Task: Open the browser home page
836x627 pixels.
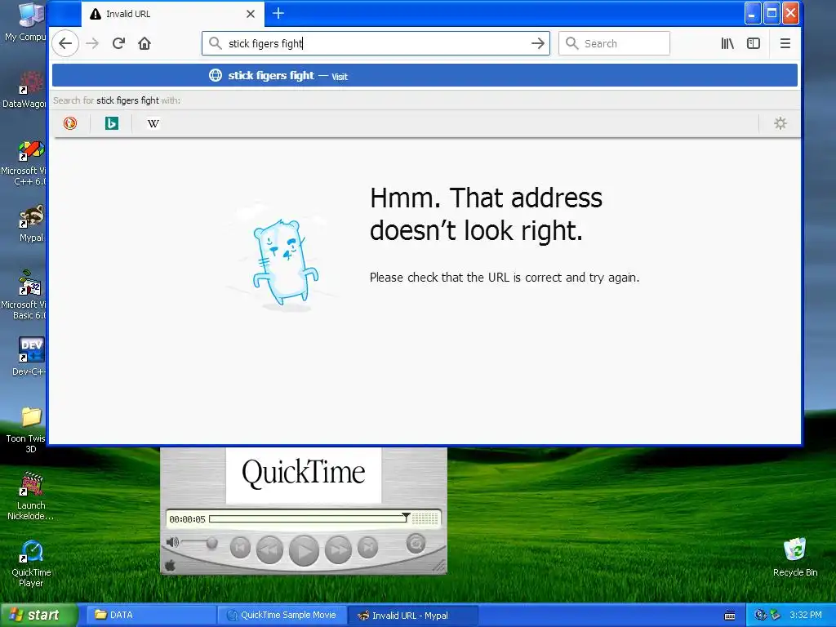Action: click(x=145, y=43)
